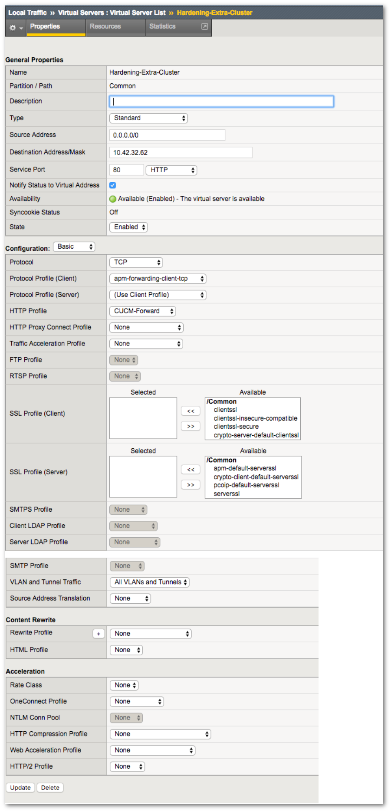This screenshot has height=812, width=391.
Task: Click /Common header in SSL Client Available list
Action: click(222, 401)
